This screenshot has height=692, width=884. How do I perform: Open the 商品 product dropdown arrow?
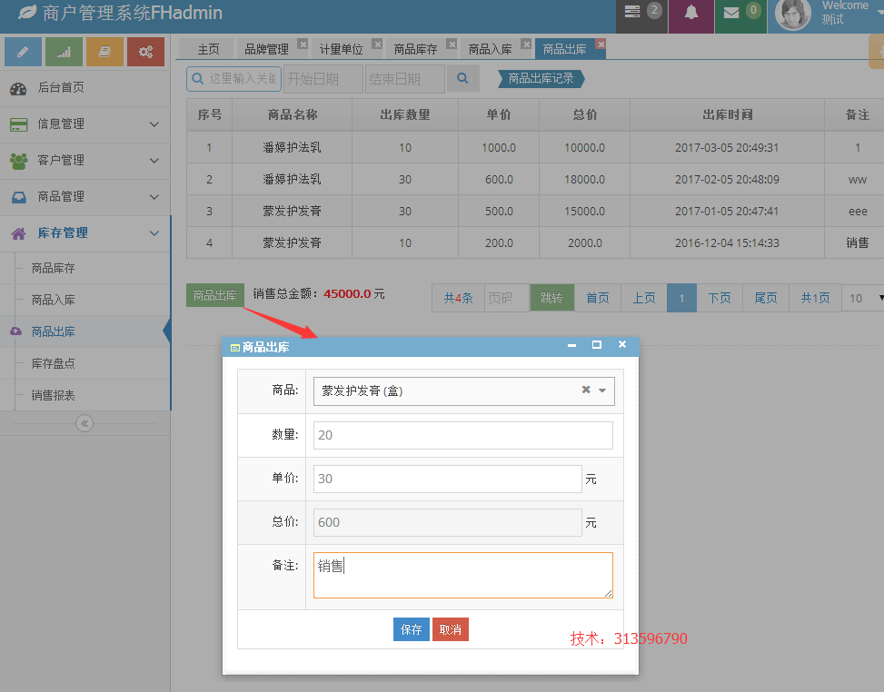click(602, 390)
